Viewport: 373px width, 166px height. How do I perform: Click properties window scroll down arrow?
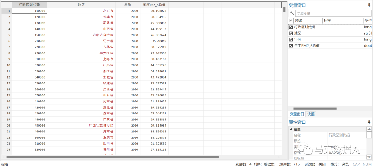369,157
